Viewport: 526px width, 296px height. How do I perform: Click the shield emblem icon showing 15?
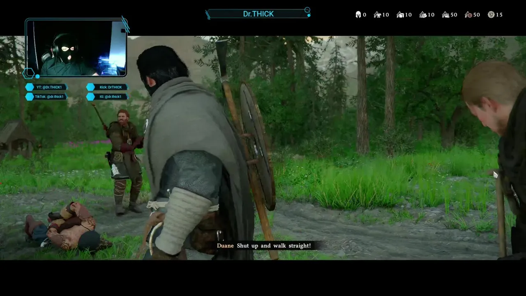click(x=491, y=15)
